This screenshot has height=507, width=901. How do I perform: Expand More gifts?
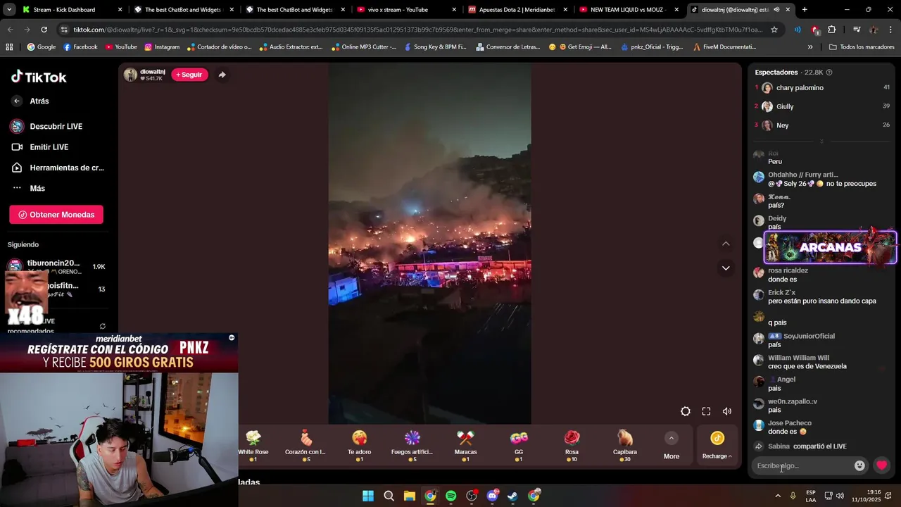672,446
